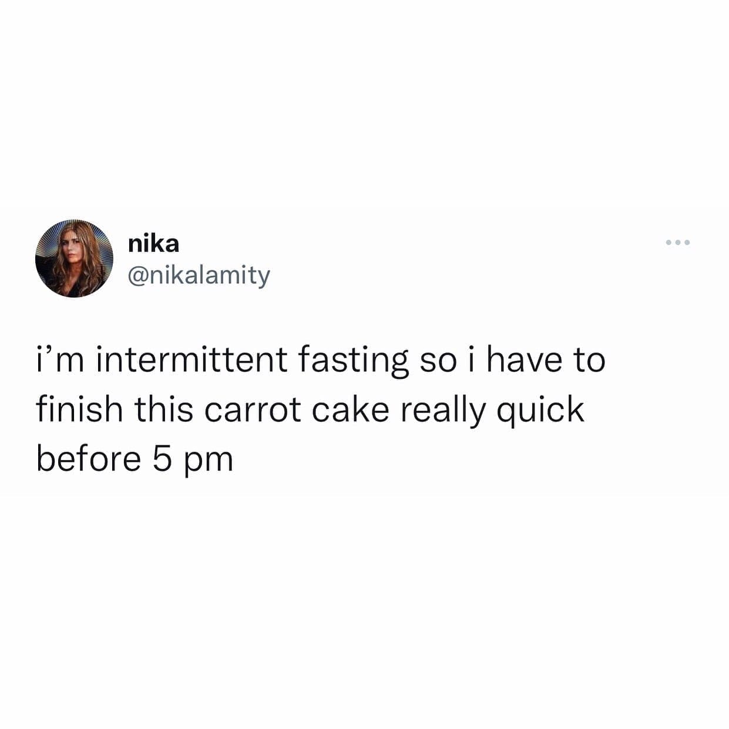Image resolution: width=729 pixels, height=729 pixels.
Task: Click the word "fasting" in the tweet
Action: coord(352,360)
